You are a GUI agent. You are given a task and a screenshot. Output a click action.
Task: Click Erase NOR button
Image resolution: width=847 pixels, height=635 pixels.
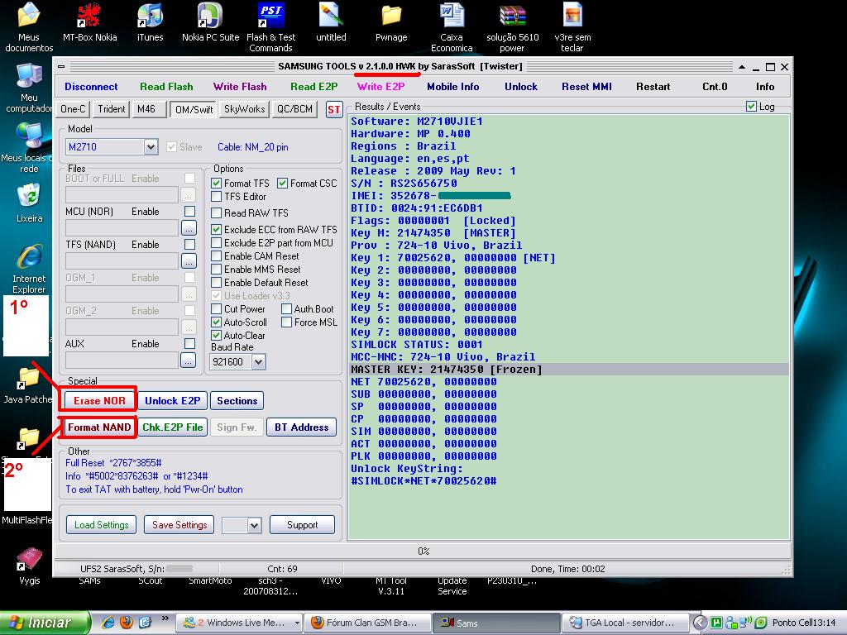coord(99,401)
